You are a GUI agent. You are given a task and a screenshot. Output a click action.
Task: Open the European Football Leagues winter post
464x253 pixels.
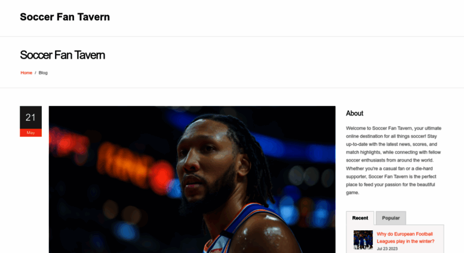tap(405, 237)
